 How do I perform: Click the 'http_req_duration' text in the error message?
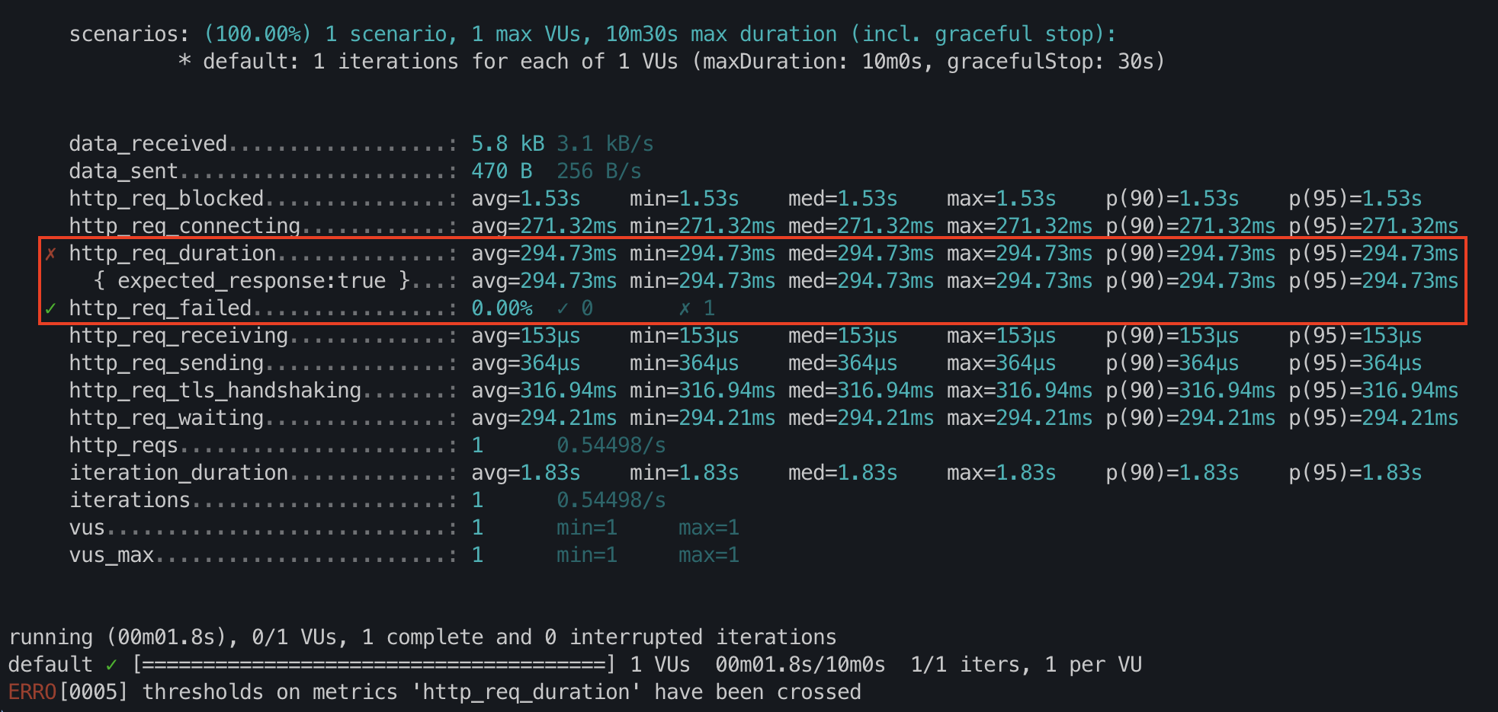click(x=526, y=692)
